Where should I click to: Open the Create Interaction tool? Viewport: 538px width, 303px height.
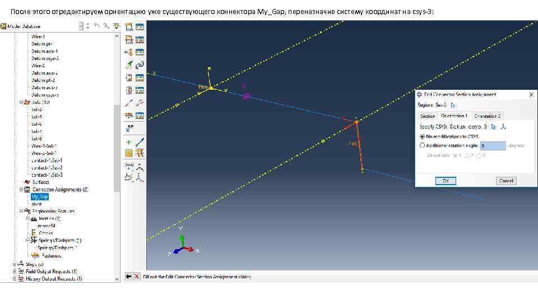click(129, 27)
